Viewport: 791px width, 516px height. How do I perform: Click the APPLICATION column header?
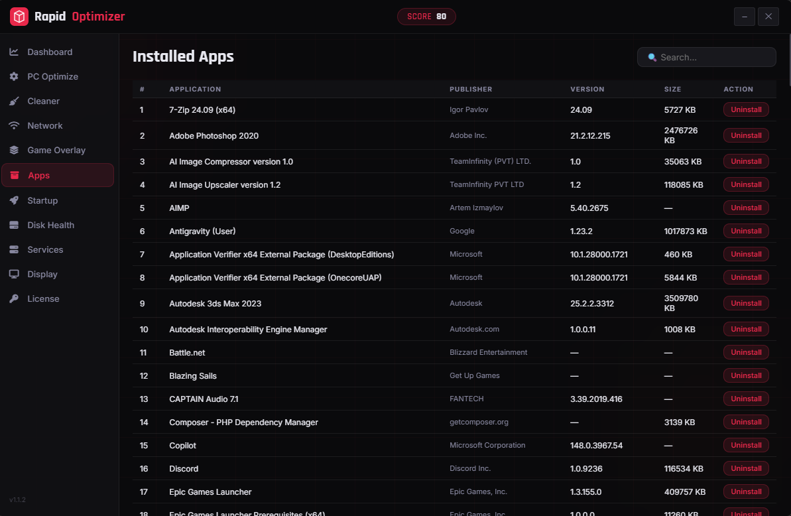coord(195,90)
